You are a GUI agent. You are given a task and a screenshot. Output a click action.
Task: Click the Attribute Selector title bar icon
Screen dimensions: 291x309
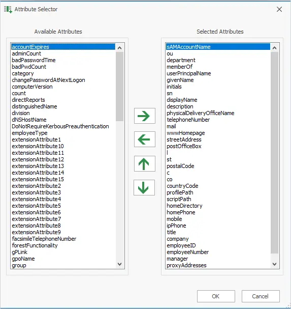click(x=8, y=9)
